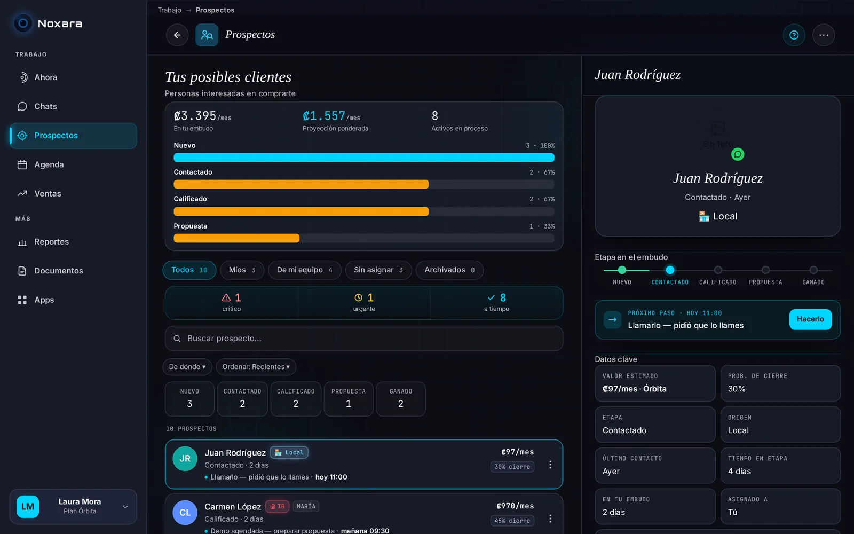Filter list to Ganado stage card
This screenshot has height=534, width=854.
point(401,399)
